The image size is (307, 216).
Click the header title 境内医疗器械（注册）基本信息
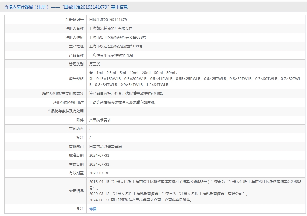click(68, 7)
